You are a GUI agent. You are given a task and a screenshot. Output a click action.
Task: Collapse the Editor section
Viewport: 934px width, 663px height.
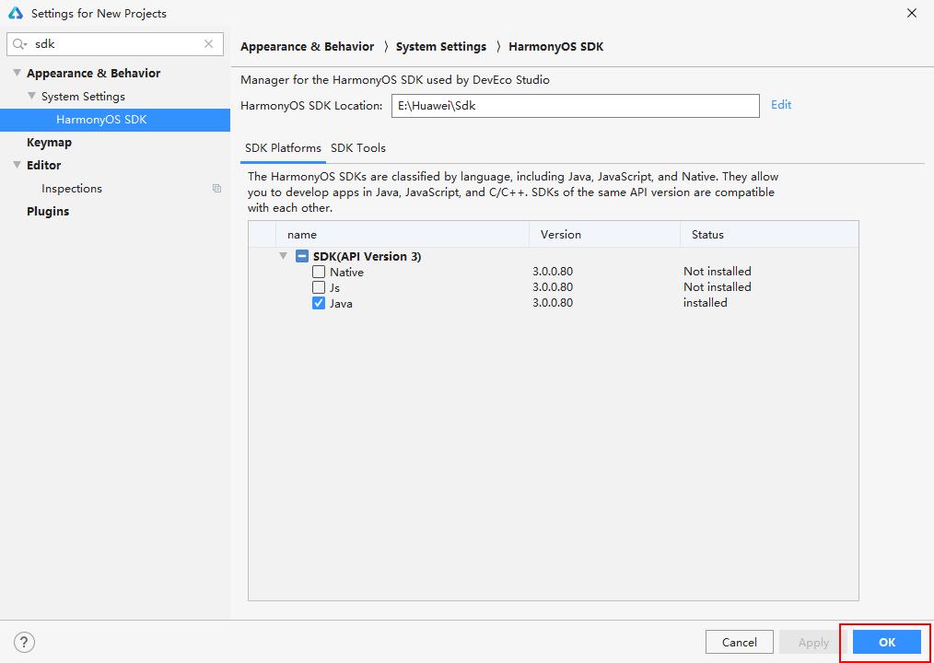(17, 165)
